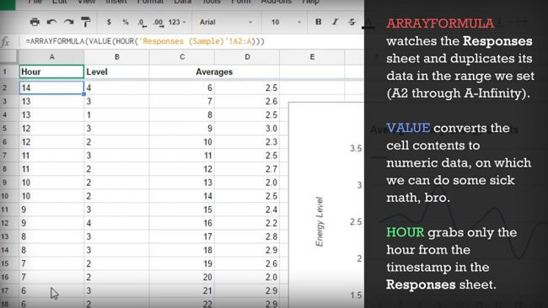Click the "Averages" merged header cell
The width and height of the screenshot is (548, 308).
point(214,72)
